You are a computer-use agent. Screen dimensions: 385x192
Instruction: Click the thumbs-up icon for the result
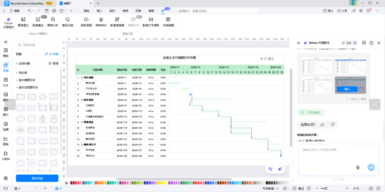click(322, 125)
